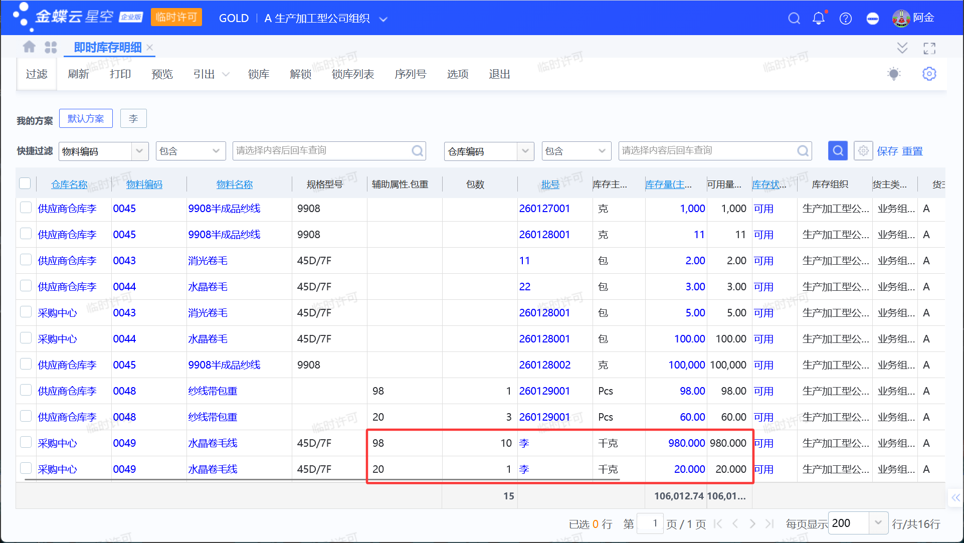The height and width of the screenshot is (543, 964).
Task: Select the 默认方案 scheme button
Action: click(86, 119)
